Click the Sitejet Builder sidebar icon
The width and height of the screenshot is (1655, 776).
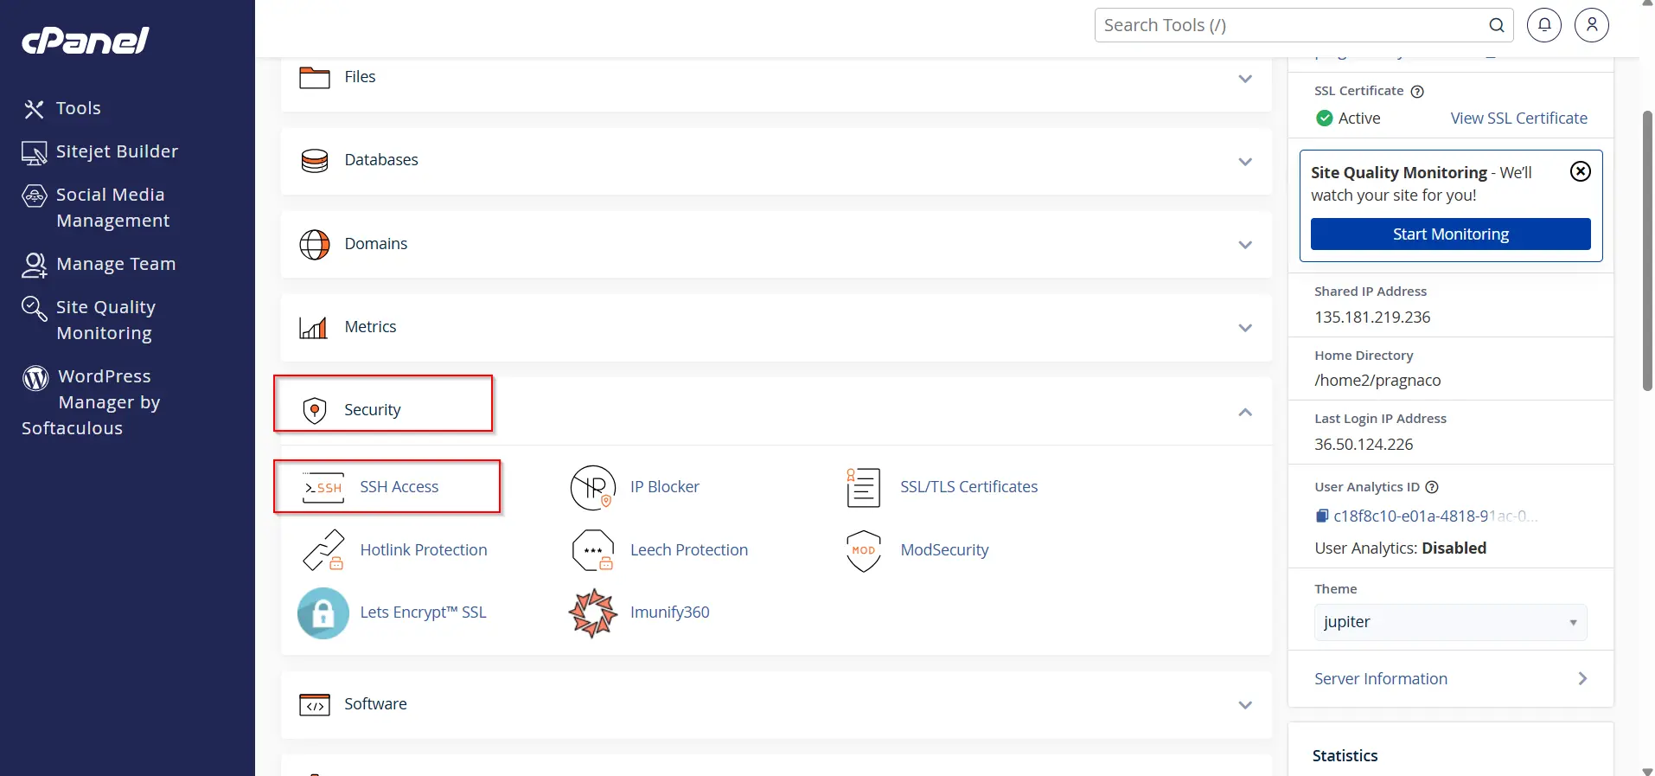[34, 153]
